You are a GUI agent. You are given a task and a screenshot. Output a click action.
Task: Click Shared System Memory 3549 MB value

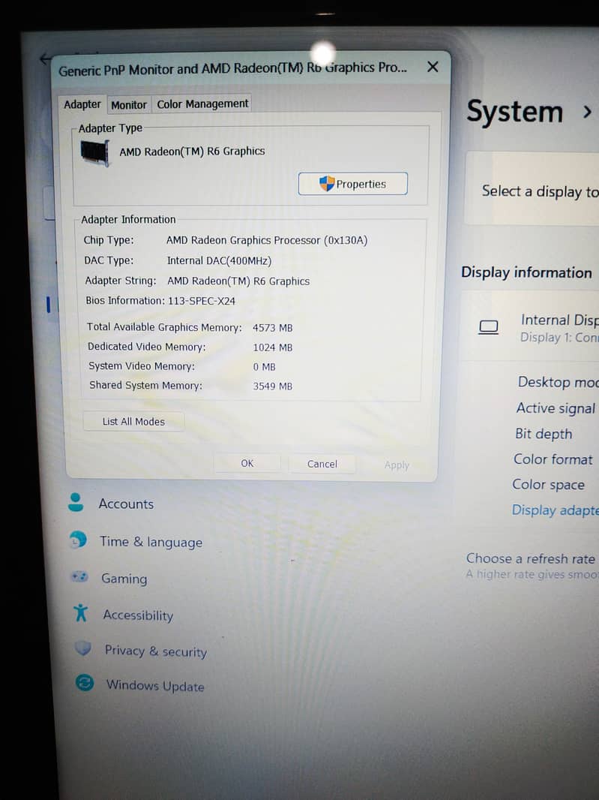click(x=273, y=386)
